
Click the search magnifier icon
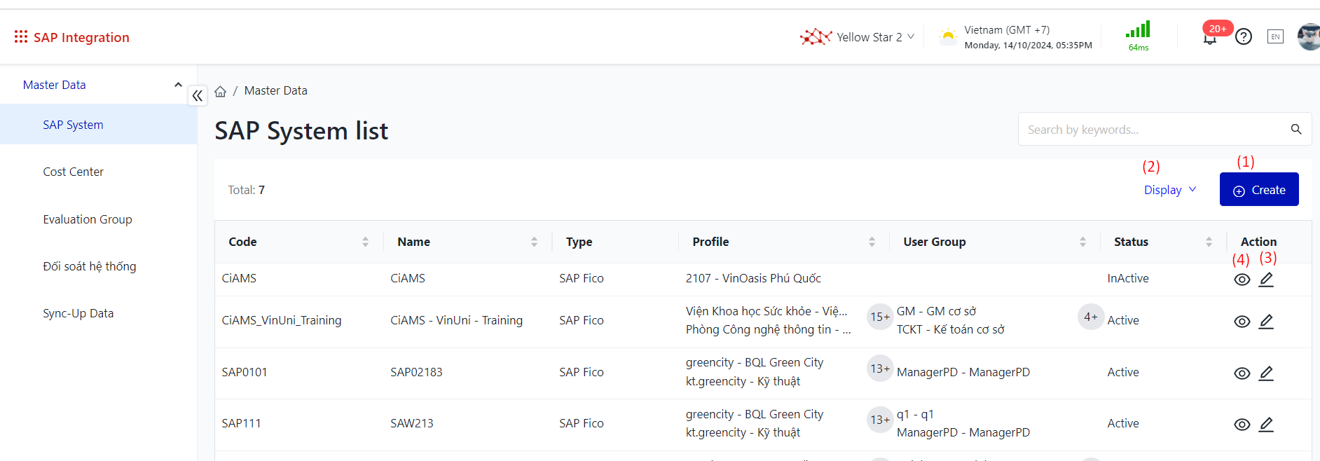[1295, 130]
